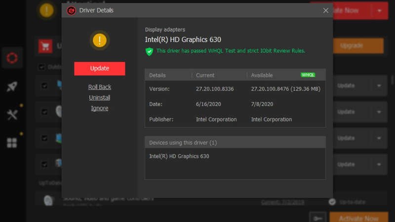The image size is (395, 222).
Task: Toggle checkbox of first outdated driver row
Action: pos(44,86)
